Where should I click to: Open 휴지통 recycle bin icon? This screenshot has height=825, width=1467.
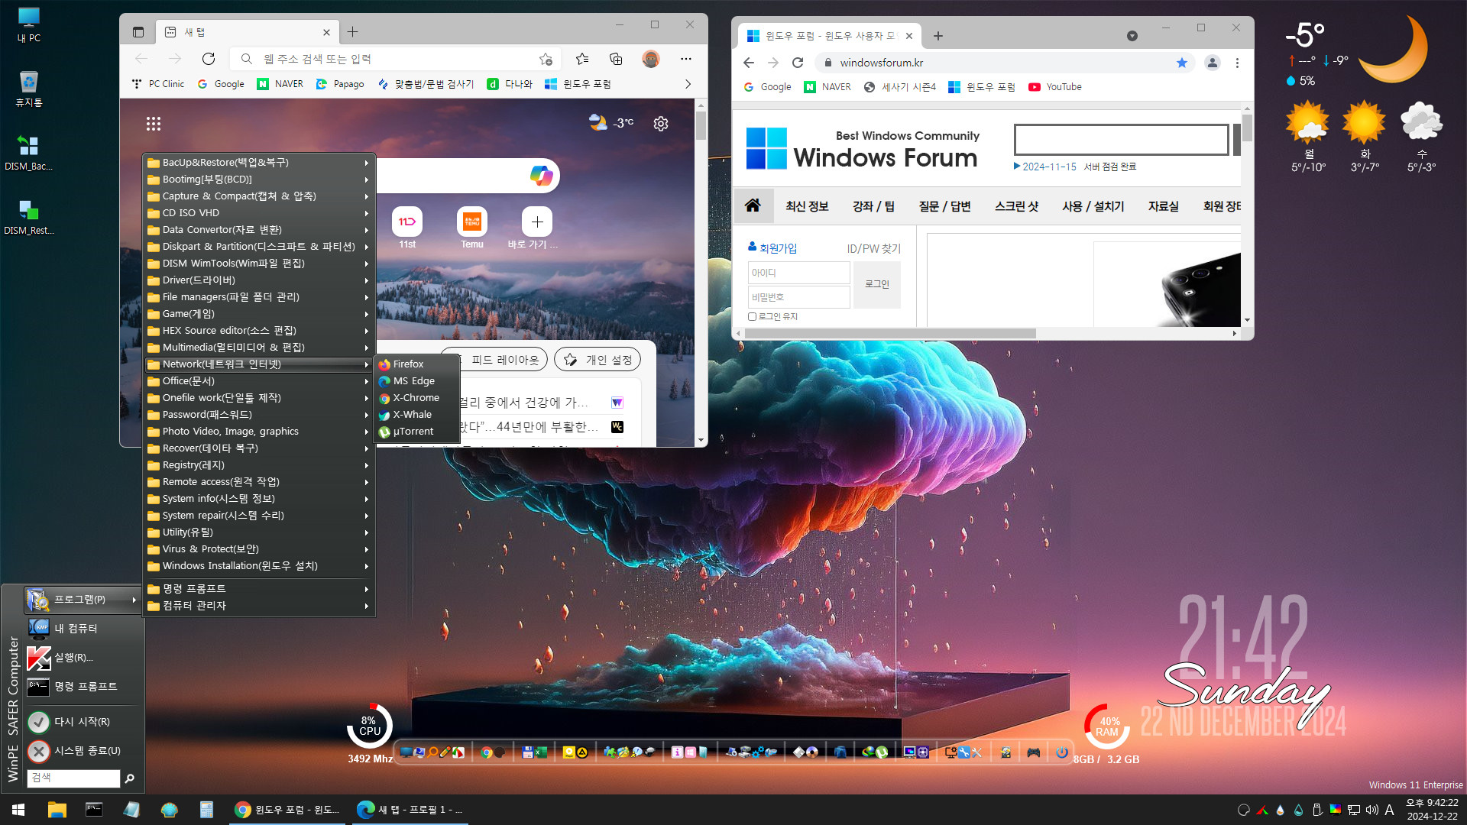click(x=29, y=89)
